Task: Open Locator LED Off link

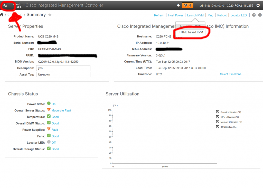Action: coord(53,143)
